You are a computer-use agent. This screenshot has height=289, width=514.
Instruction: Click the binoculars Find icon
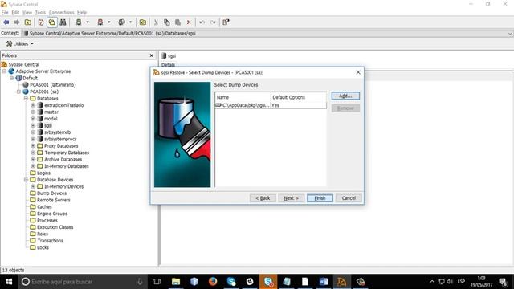tap(63, 22)
